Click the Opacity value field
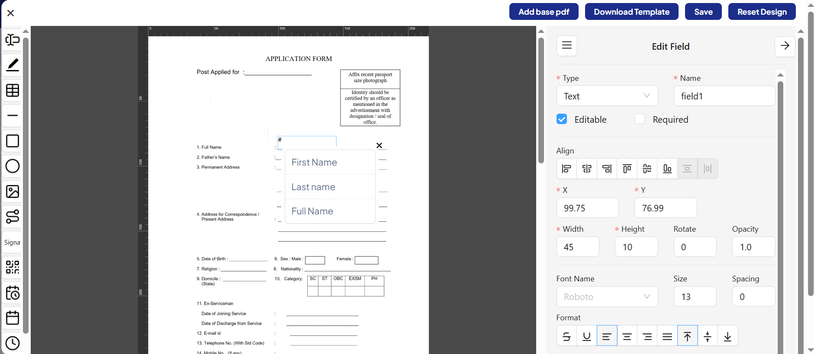Viewport: 814px width, 354px height. coord(753,247)
